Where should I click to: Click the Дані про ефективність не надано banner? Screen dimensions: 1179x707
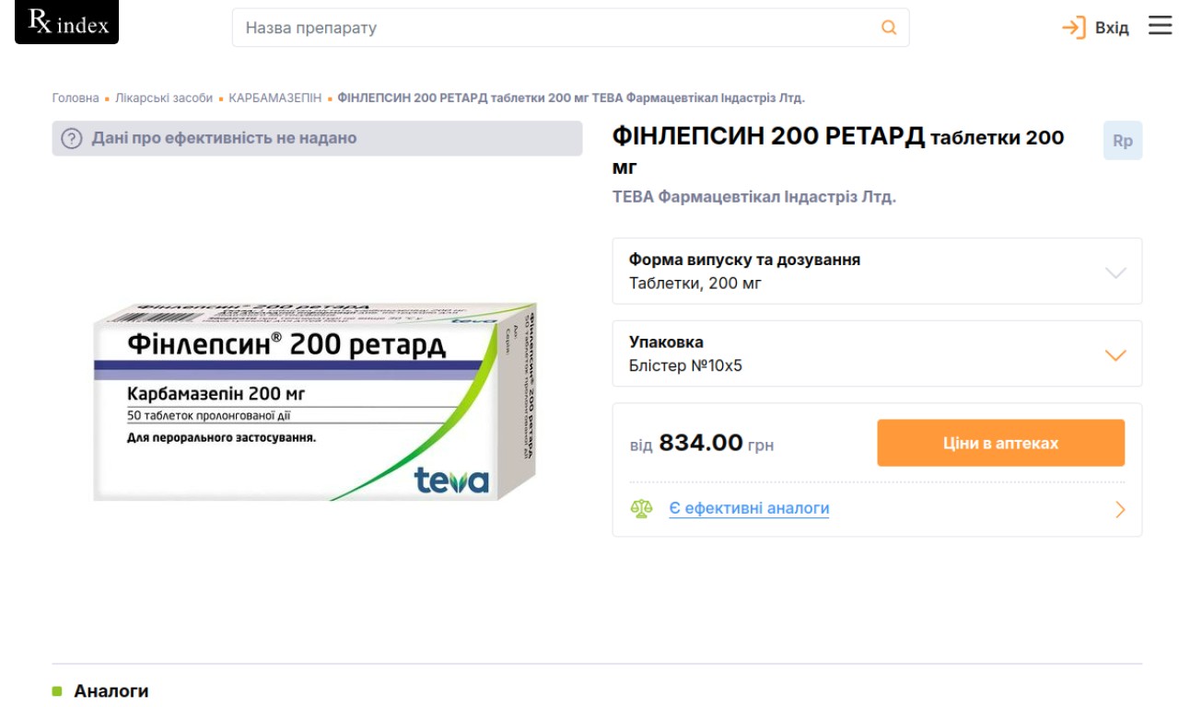pos(317,138)
